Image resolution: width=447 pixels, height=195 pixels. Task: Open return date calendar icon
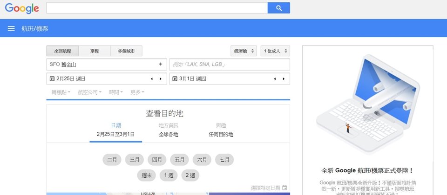175,79
